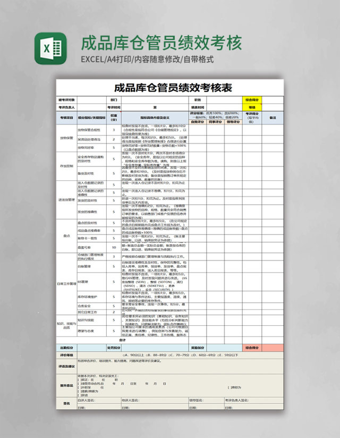Screen dimensions: 340x438
Task: Select the 盘点 category cell
Action: 66,236
